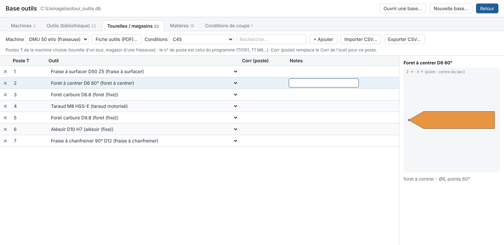This screenshot has width=504, height=245.
Task: Expand tool dropdown for Foret carbure D6.8
Action: pos(143,94)
